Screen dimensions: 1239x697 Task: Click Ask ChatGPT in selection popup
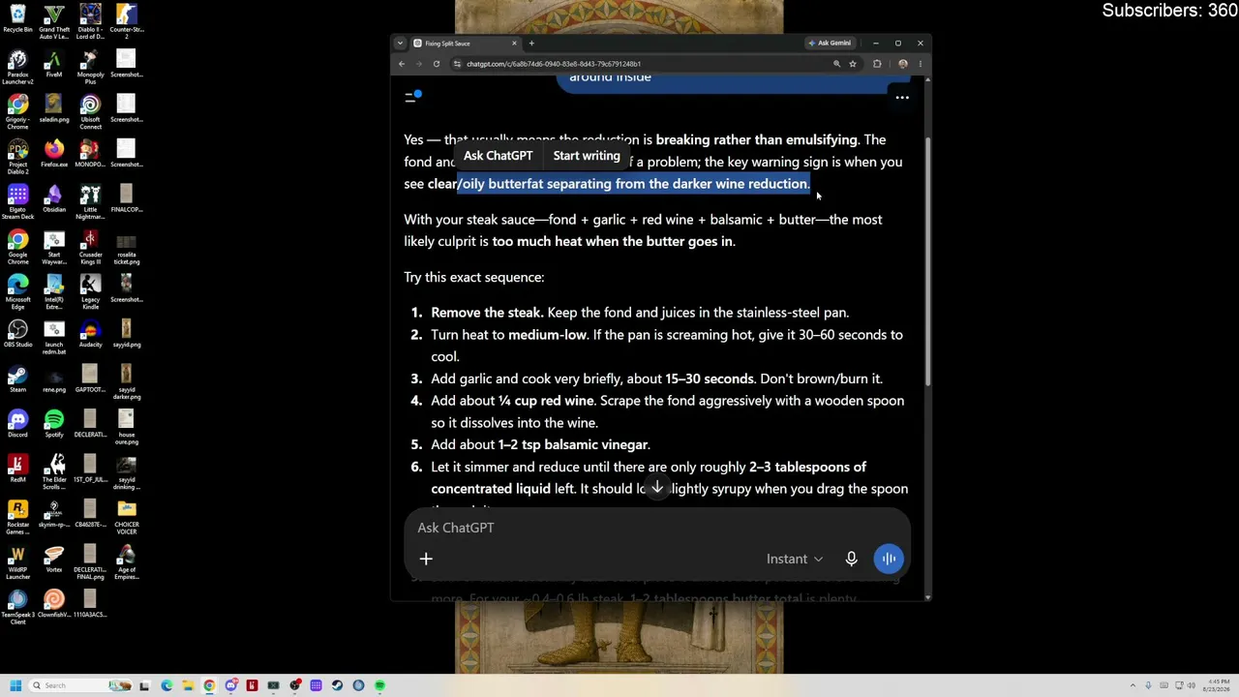[498, 156]
